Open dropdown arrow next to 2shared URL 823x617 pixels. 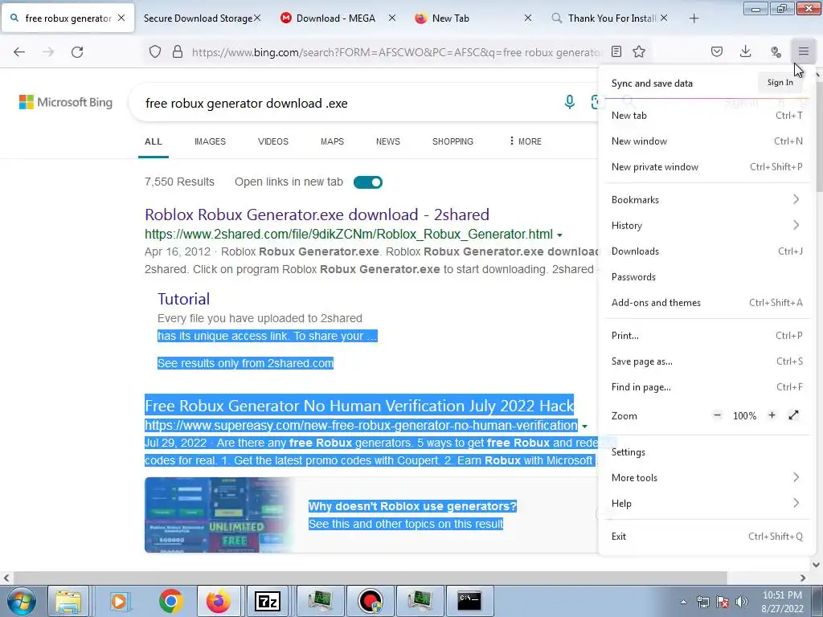(559, 235)
